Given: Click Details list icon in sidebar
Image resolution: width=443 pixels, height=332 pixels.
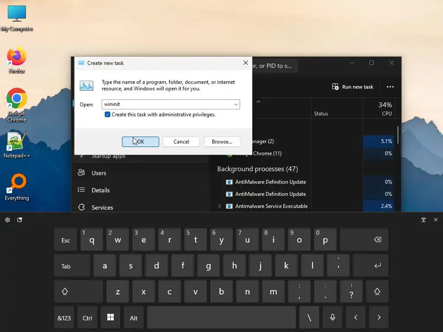Looking at the screenshot, I should pyautogui.click(x=81, y=190).
